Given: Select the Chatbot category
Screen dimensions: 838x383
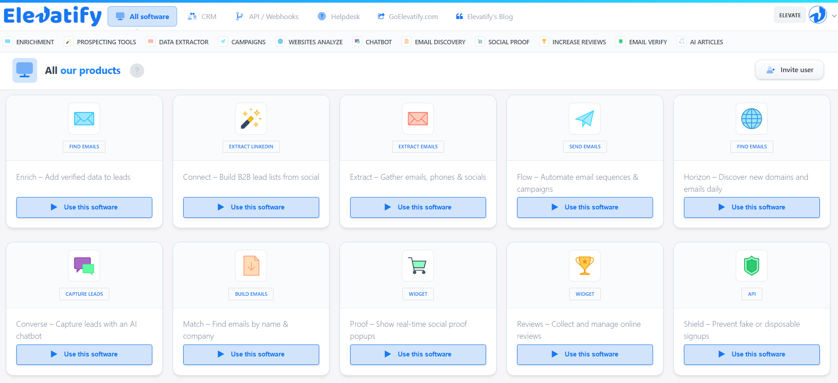Looking at the screenshot, I should (372, 42).
